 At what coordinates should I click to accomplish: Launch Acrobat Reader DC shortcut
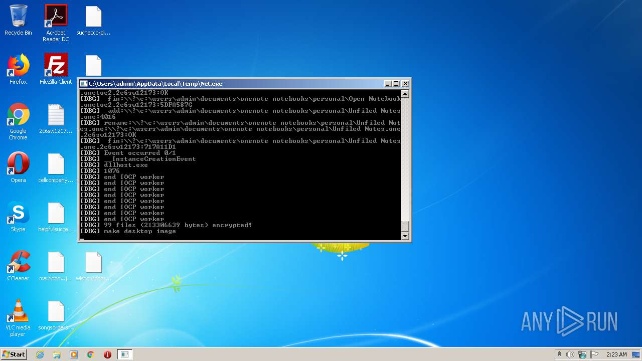[x=56, y=23]
